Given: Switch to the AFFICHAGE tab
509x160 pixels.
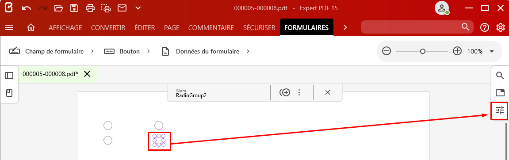Looking at the screenshot, I should click(x=65, y=27).
